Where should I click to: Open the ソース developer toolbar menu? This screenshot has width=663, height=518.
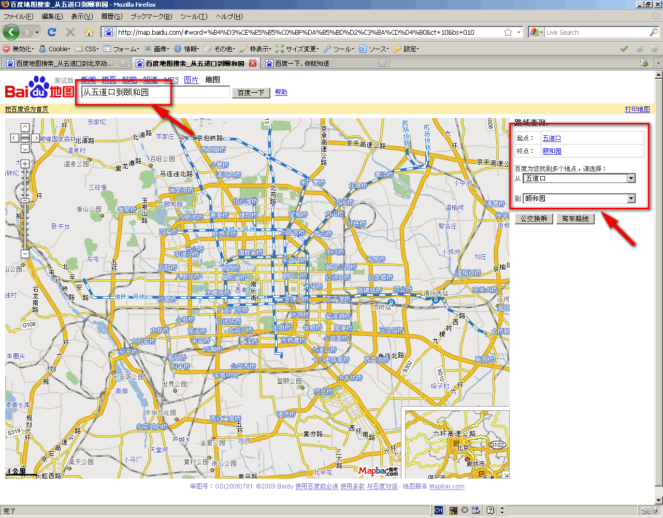tap(374, 49)
